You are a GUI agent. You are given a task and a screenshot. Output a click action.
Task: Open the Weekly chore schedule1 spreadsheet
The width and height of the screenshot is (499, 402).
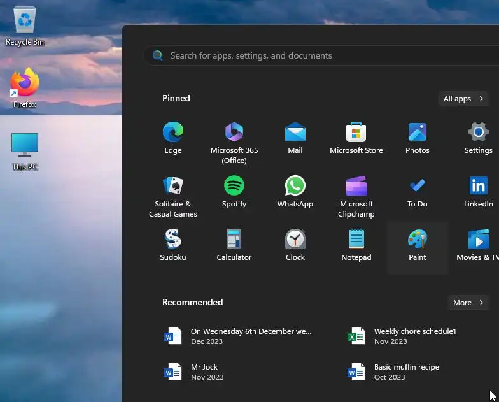(x=402, y=336)
